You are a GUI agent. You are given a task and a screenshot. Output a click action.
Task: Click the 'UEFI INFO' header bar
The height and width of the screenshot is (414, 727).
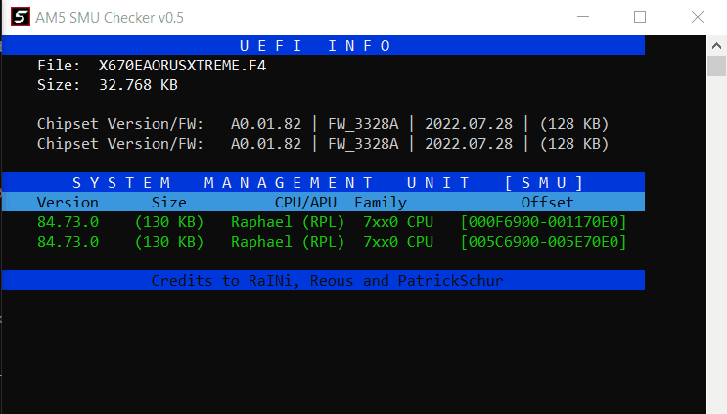323,45
